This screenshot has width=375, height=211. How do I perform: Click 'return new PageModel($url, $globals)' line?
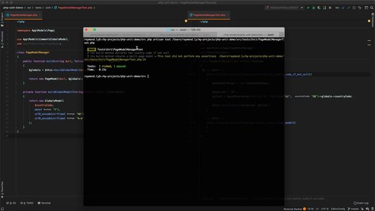coord(56,79)
